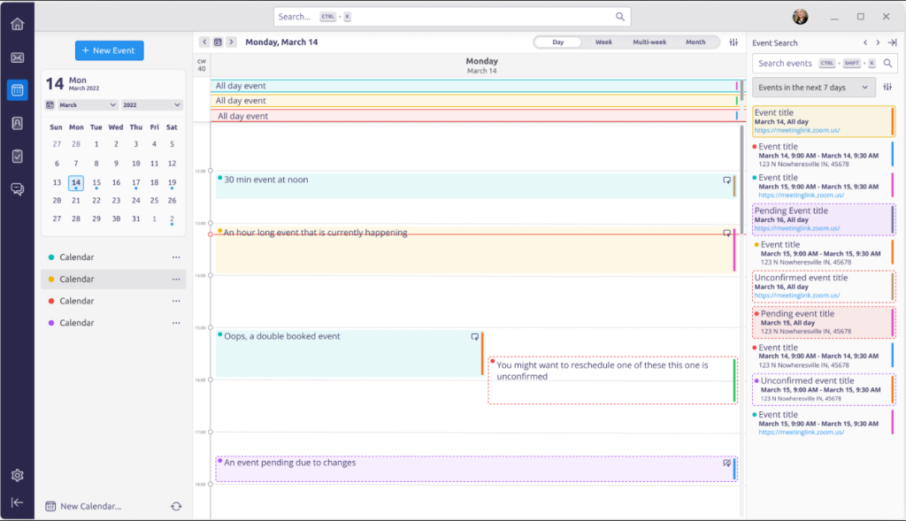This screenshot has height=521, width=906.
Task: Open the 2022 year dropdown
Action: [151, 104]
